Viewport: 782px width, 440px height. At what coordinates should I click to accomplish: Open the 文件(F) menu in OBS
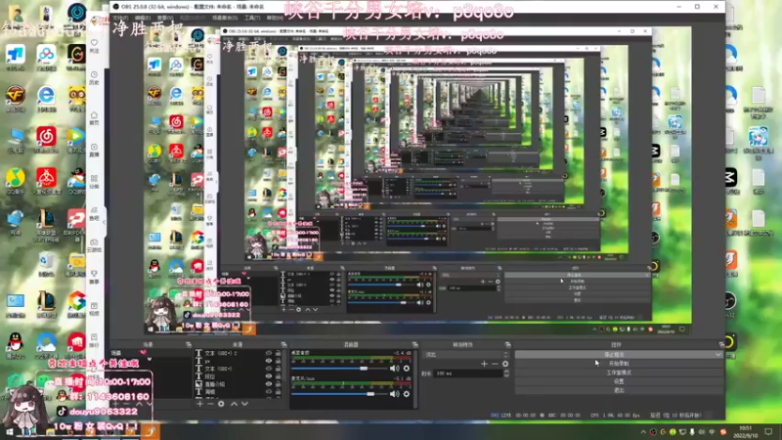(x=120, y=18)
